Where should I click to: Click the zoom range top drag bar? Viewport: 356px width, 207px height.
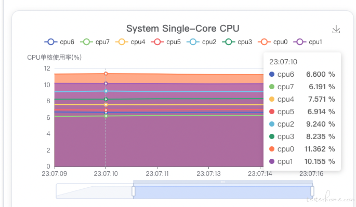pos(223,182)
